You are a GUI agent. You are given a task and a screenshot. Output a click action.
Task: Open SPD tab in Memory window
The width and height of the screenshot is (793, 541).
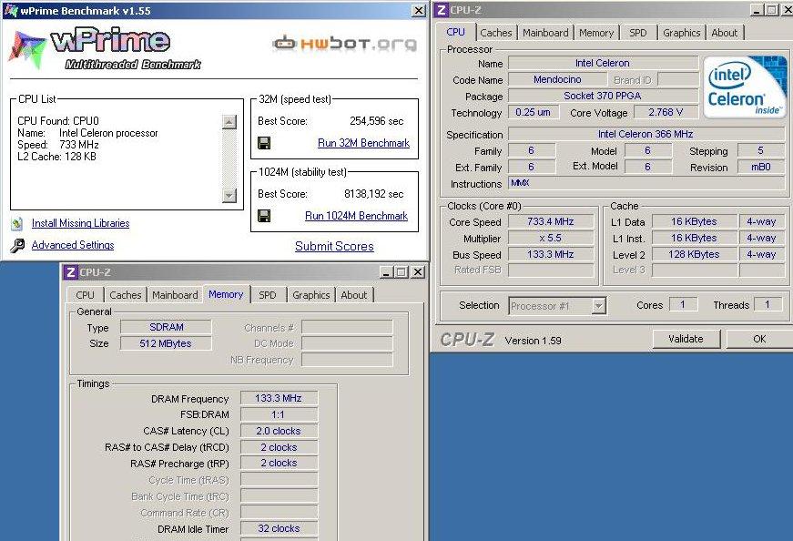(x=268, y=295)
